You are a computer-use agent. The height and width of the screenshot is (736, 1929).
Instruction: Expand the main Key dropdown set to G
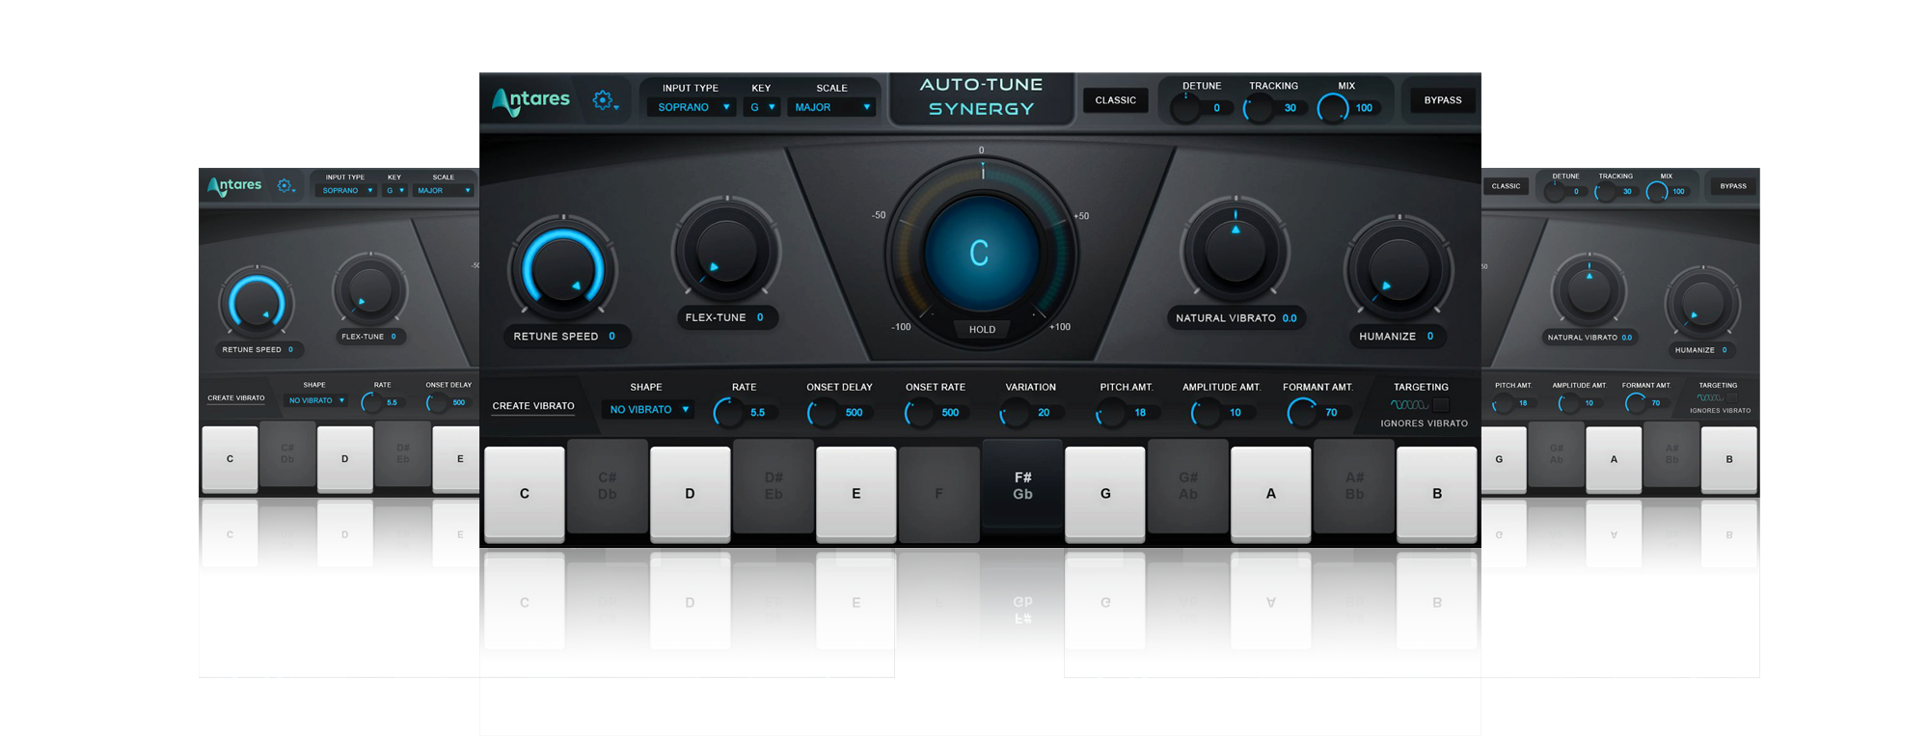pos(762,108)
